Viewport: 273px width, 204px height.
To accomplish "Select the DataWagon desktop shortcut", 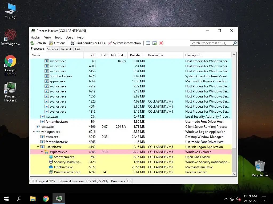I will click(x=10, y=37).
